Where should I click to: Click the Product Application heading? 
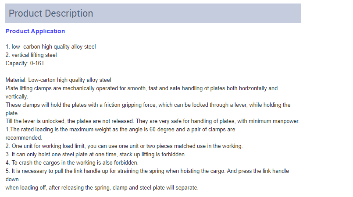coord(36,31)
